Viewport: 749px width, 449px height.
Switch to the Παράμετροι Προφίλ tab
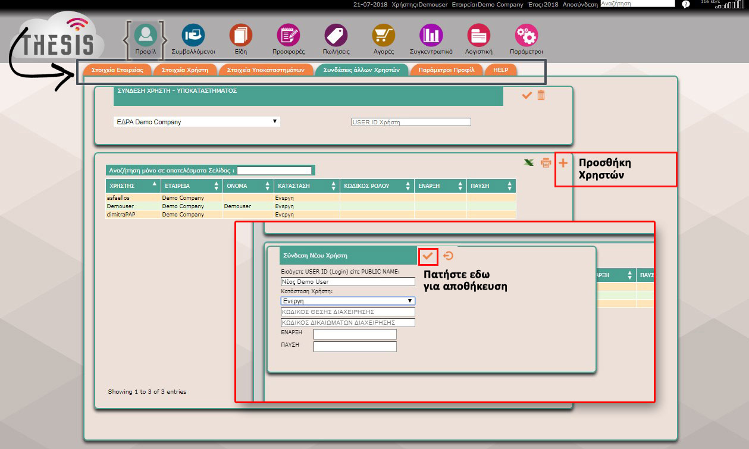446,70
